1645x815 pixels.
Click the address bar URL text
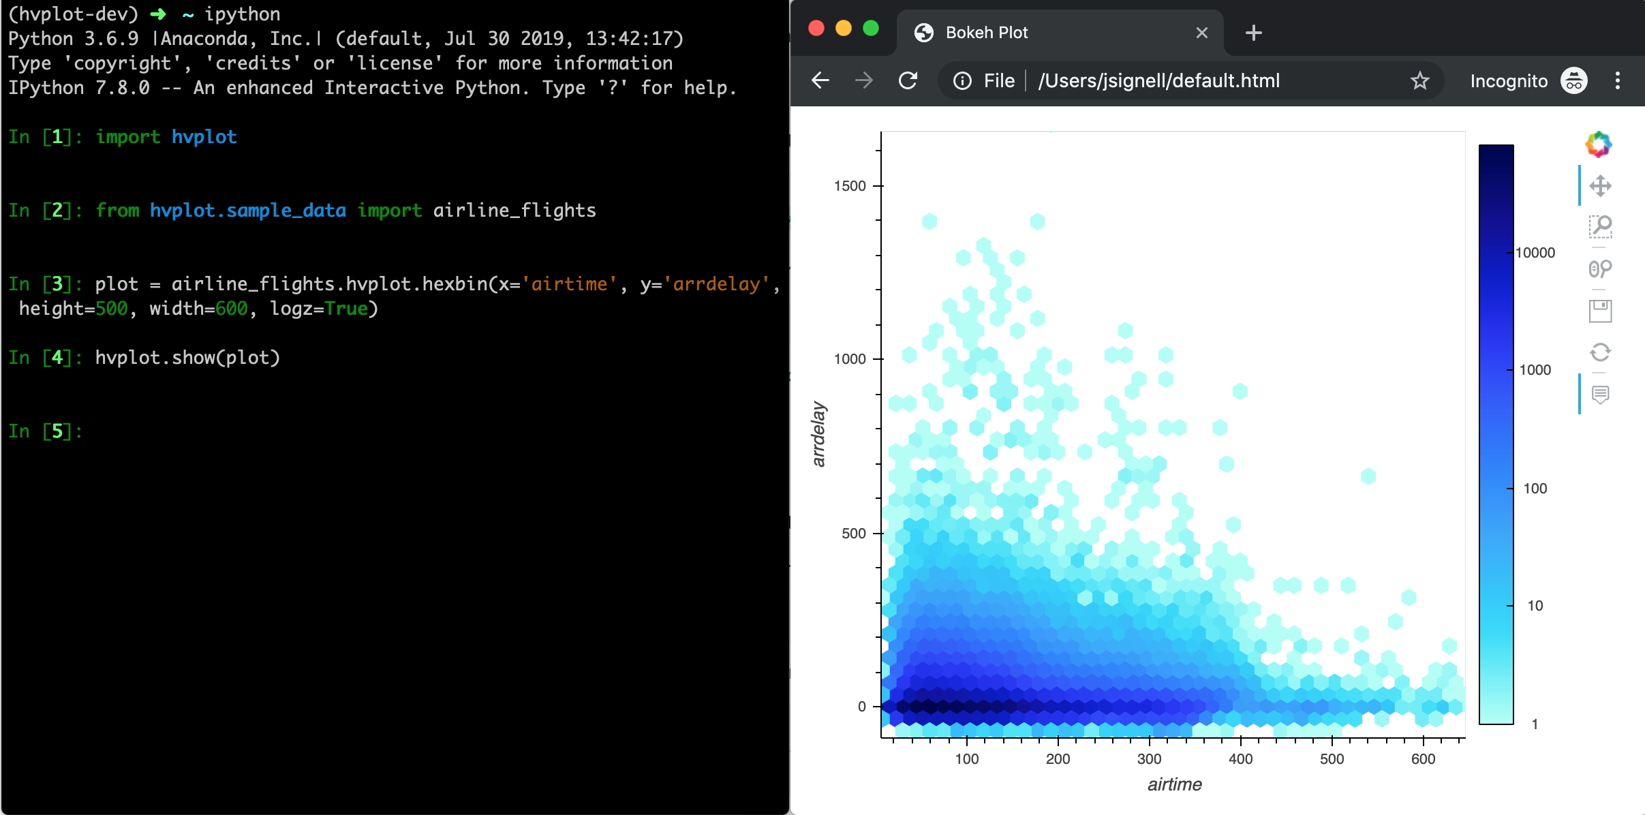click(1158, 81)
